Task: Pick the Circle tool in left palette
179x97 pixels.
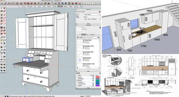Action: 2,18
